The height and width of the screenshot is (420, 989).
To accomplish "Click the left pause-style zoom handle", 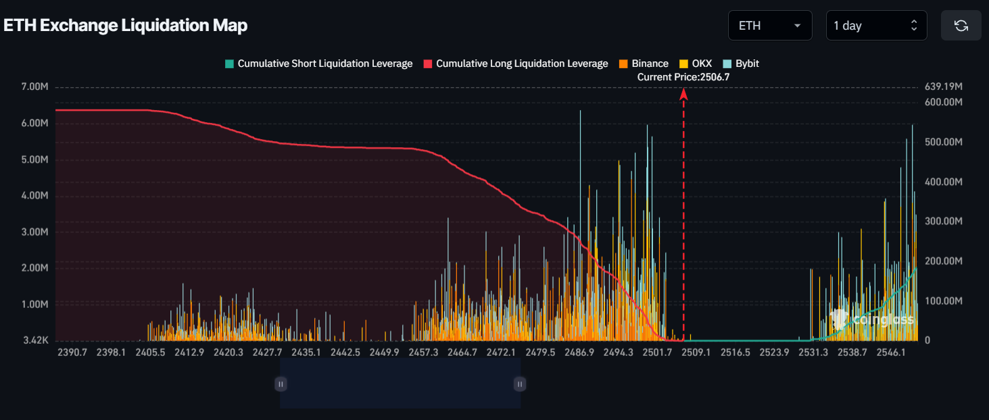I will 281,384.
